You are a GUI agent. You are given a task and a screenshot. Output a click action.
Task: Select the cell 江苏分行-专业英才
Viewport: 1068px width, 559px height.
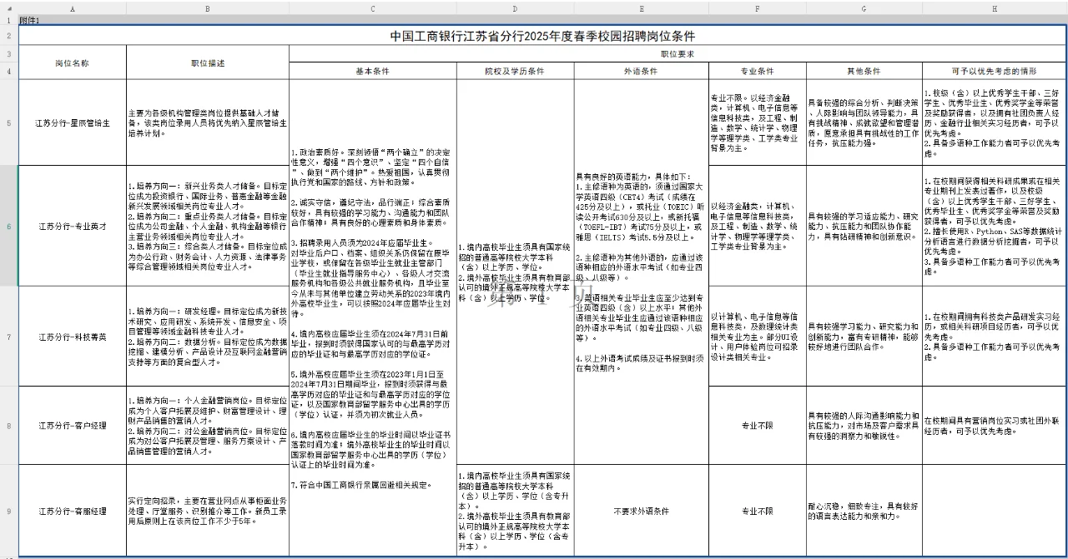pyautogui.click(x=72, y=226)
